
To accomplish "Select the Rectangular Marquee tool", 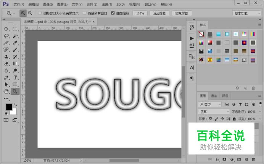I will [x=15, y=29].
